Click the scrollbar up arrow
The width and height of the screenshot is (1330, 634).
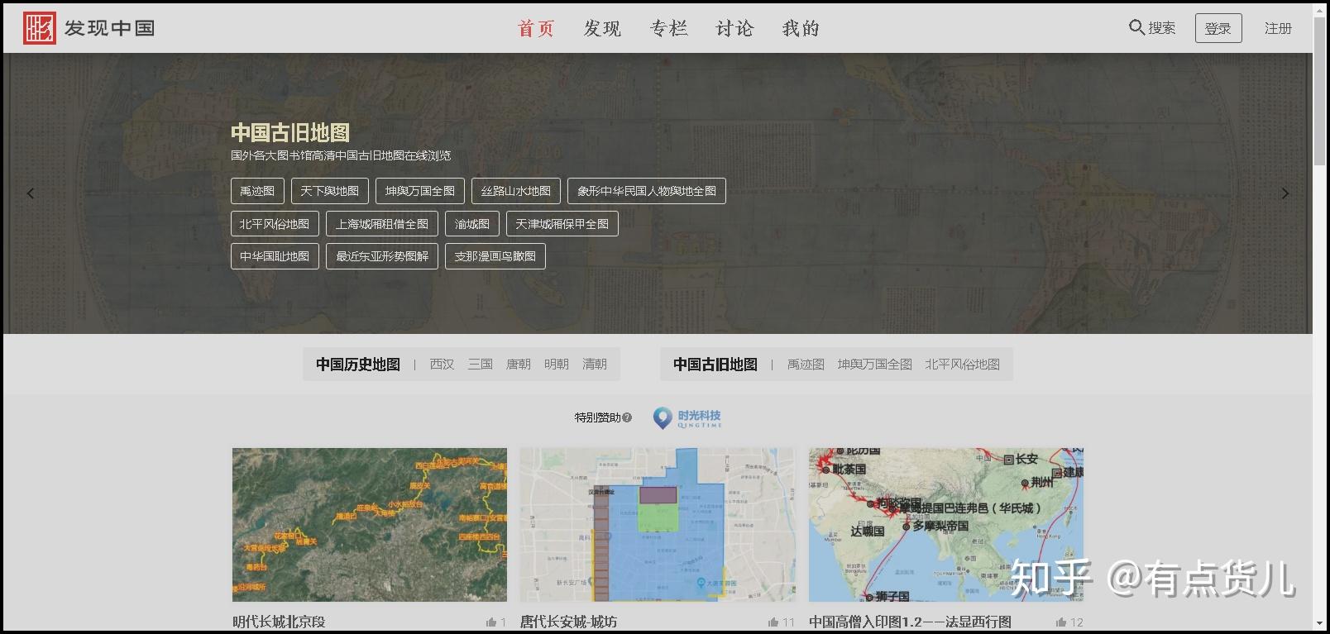click(1319, 9)
